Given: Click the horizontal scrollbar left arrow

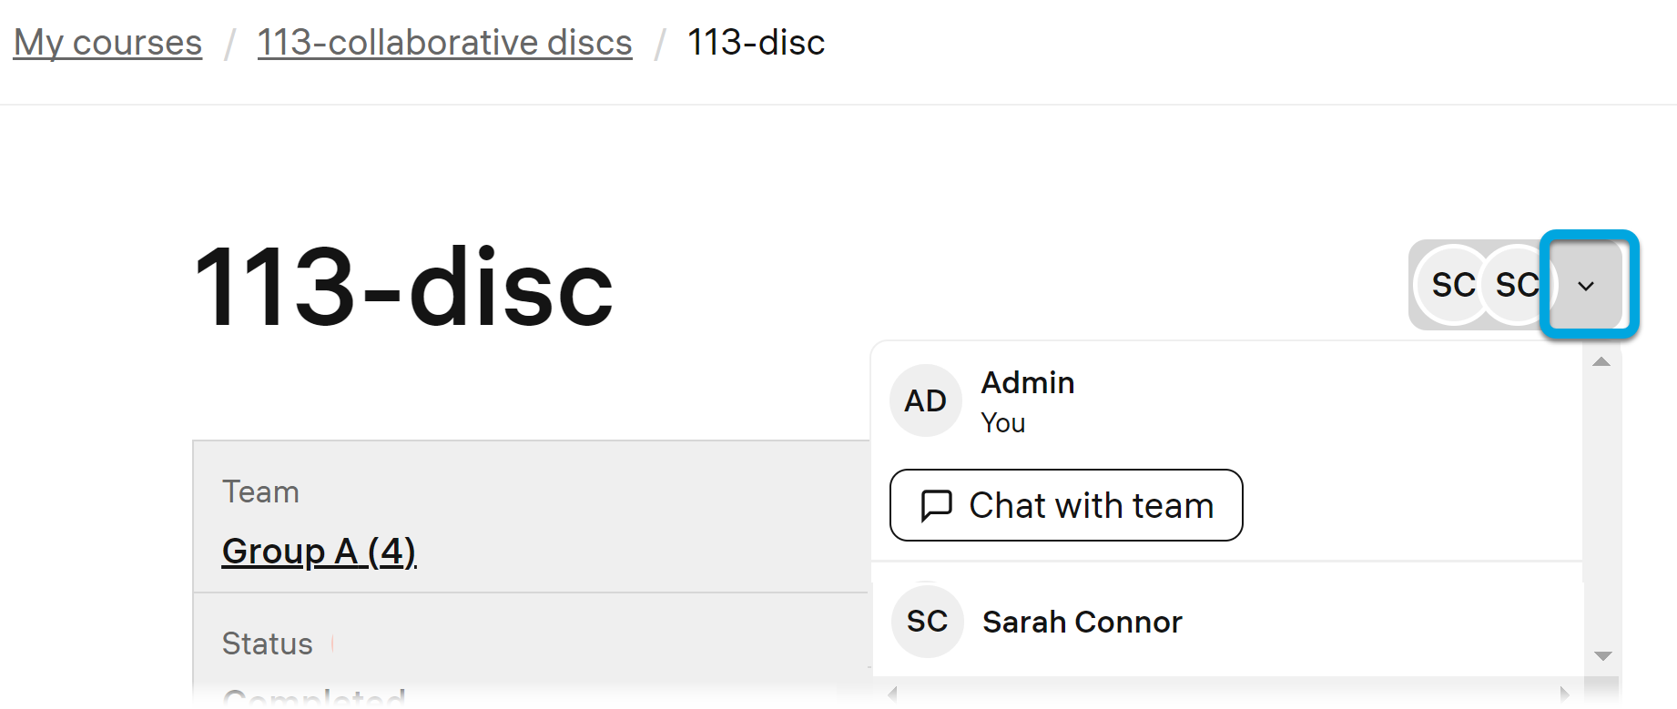Looking at the screenshot, I should click(x=893, y=694).
